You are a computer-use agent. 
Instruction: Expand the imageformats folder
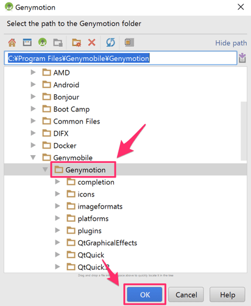[57, 206]
